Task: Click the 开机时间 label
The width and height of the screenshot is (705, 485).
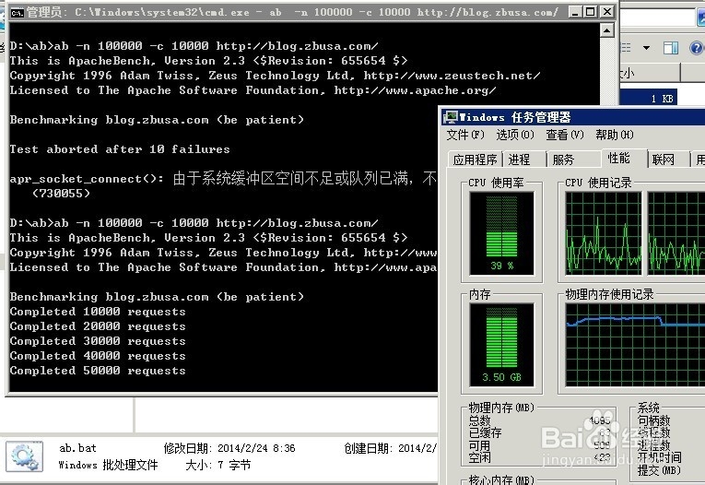Action: 659,458
